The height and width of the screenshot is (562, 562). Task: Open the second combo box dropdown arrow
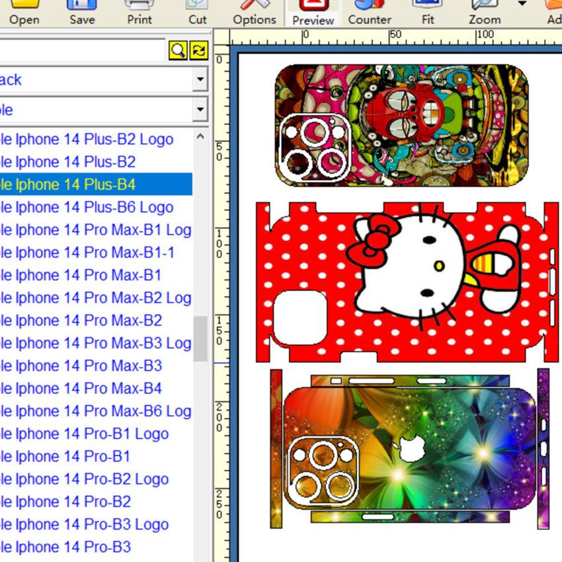(200, 109)
